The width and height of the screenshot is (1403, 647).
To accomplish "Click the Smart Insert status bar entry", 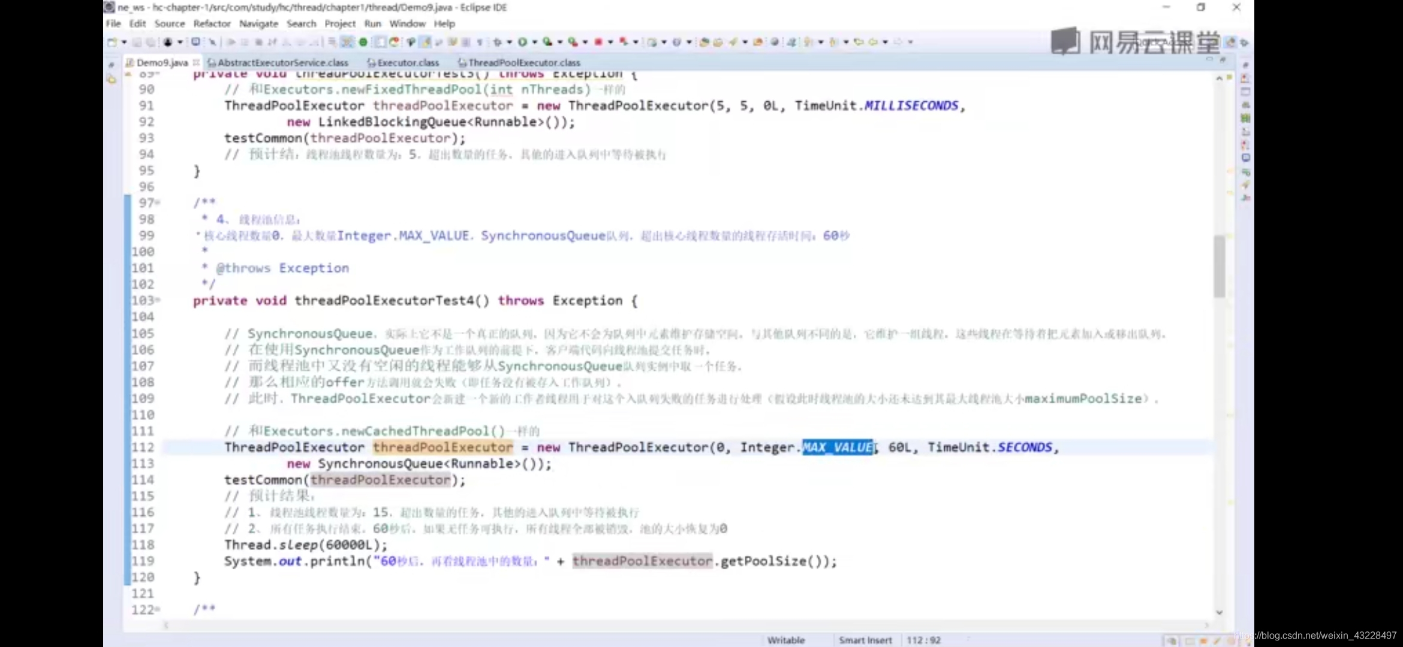I will click(865, 640).
